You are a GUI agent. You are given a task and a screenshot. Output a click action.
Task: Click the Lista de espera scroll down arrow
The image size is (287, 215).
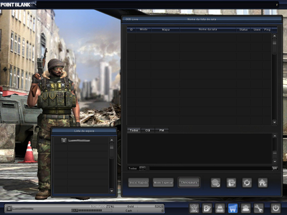tap(112, 191)
